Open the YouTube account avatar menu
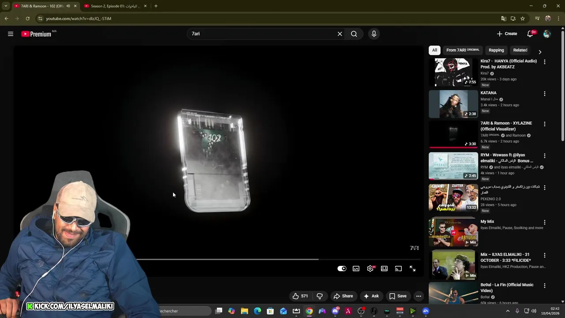Viewport: 565px width, 318px height. tap(547, 34)
